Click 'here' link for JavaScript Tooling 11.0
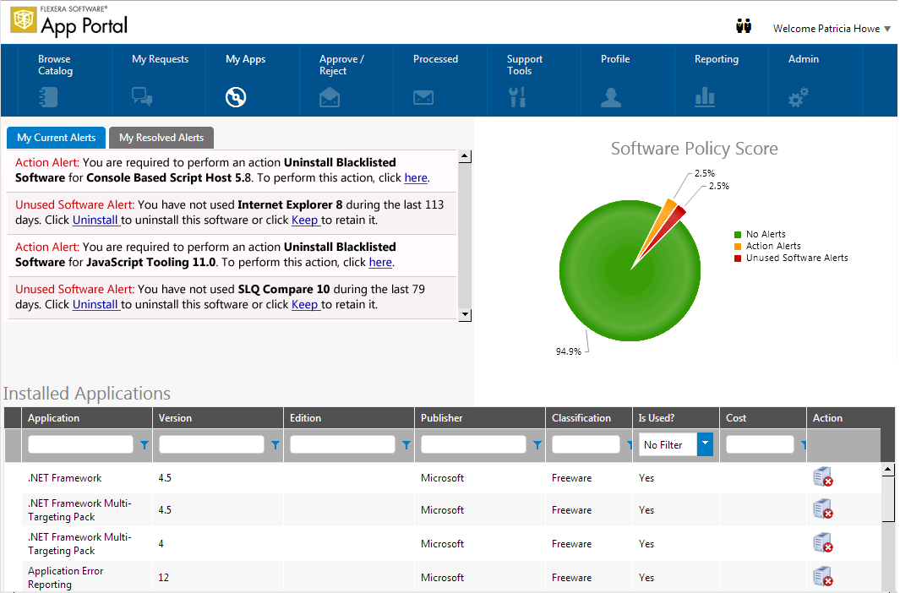The width and height of the screenshot is (900, 593). (380, 262)
